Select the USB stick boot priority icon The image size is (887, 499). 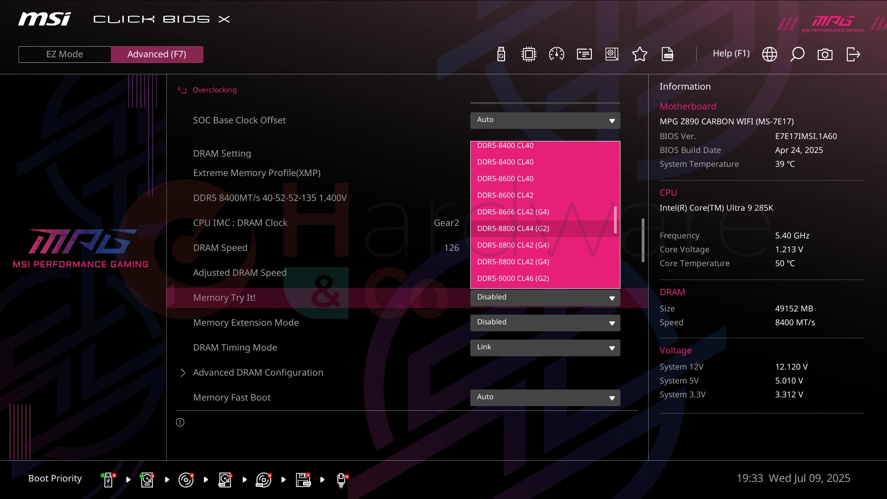point(108,480)
